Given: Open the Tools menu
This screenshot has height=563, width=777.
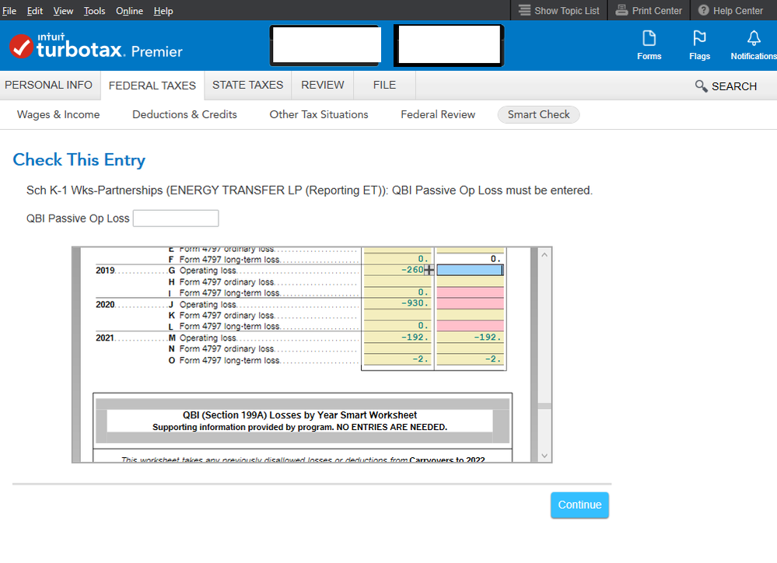Looking at the screenshot, I should tap(94, 11).
